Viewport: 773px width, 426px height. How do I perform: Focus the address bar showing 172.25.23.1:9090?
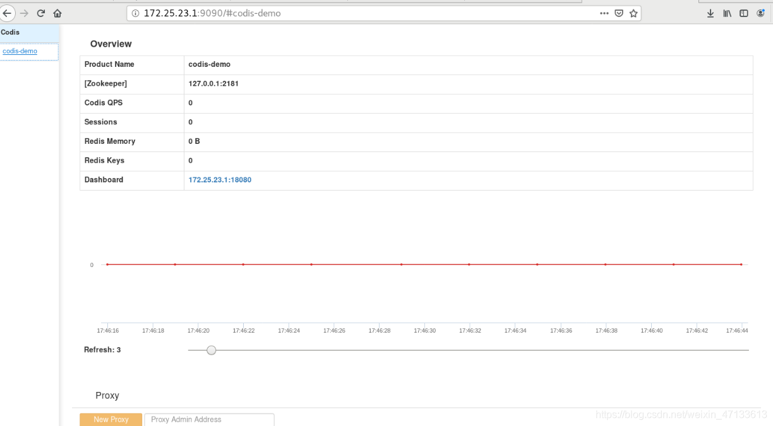coord(384,13)
